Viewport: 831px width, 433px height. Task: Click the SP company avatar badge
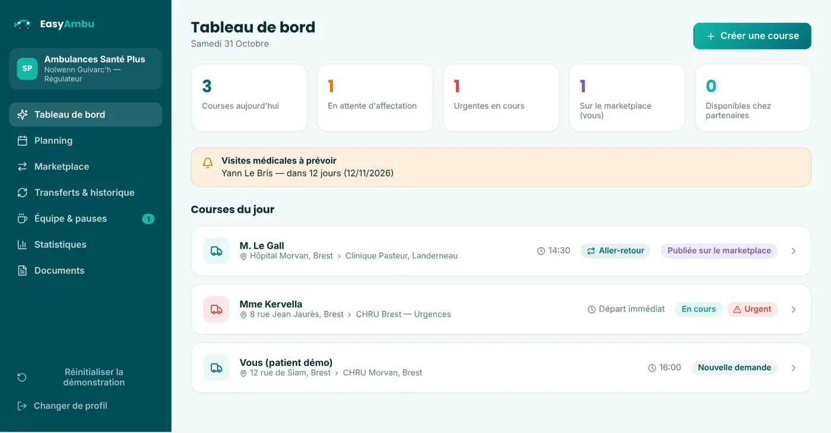point(27,69)
